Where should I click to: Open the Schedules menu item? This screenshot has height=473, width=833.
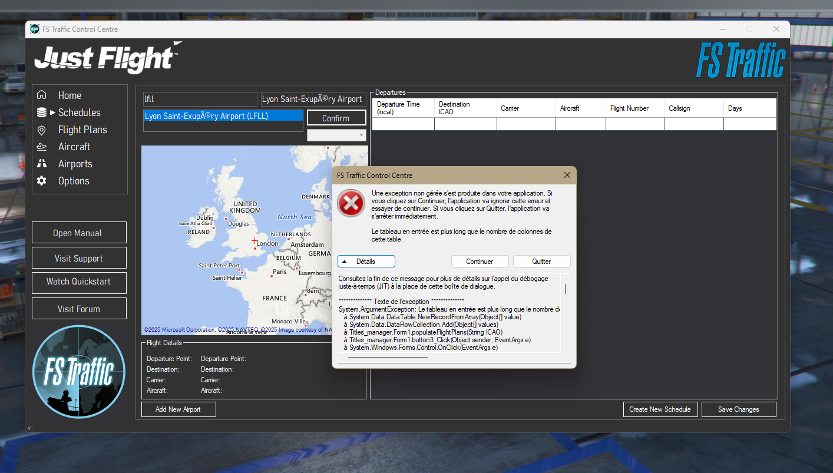coord(80,113)
